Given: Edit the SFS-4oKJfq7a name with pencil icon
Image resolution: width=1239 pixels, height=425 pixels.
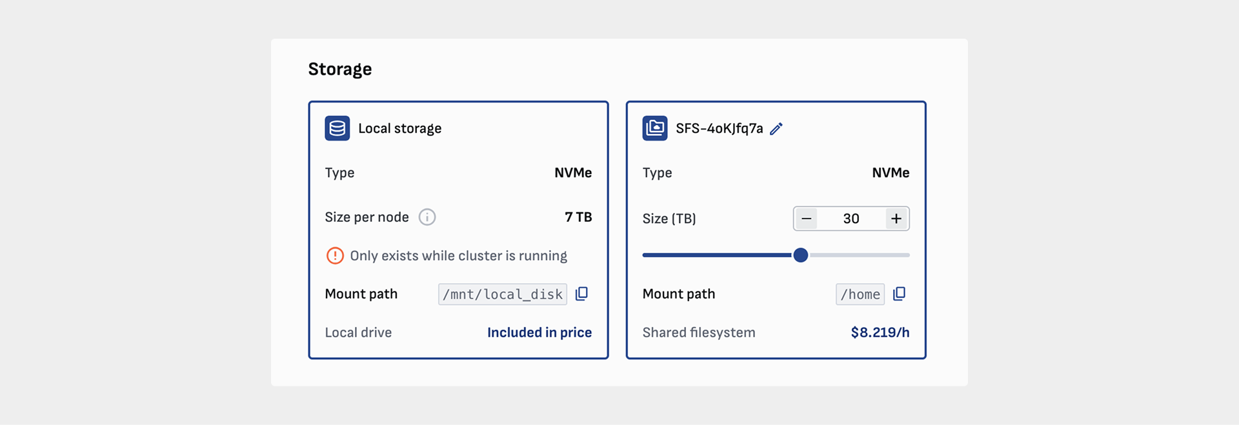Looking at the screenshot, I should [x=776, y=129].
